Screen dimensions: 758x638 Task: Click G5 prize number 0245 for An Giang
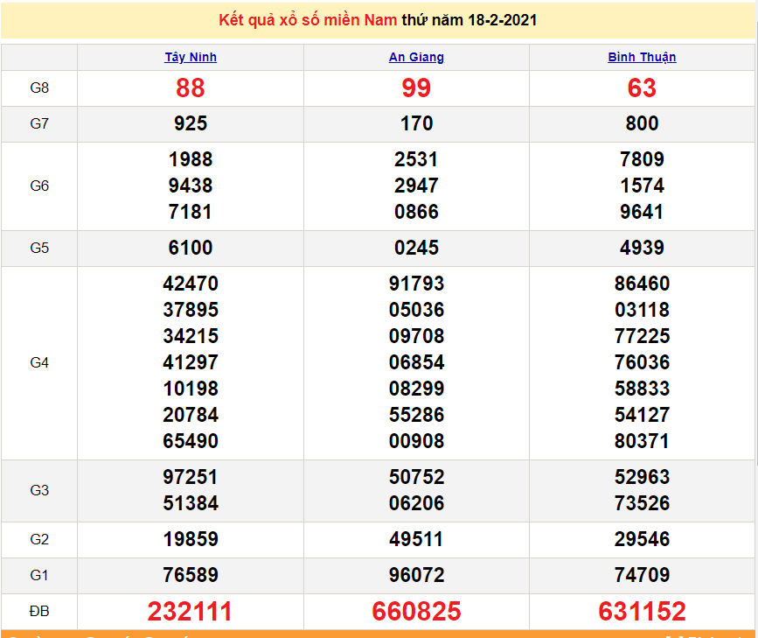pos(415,248)
